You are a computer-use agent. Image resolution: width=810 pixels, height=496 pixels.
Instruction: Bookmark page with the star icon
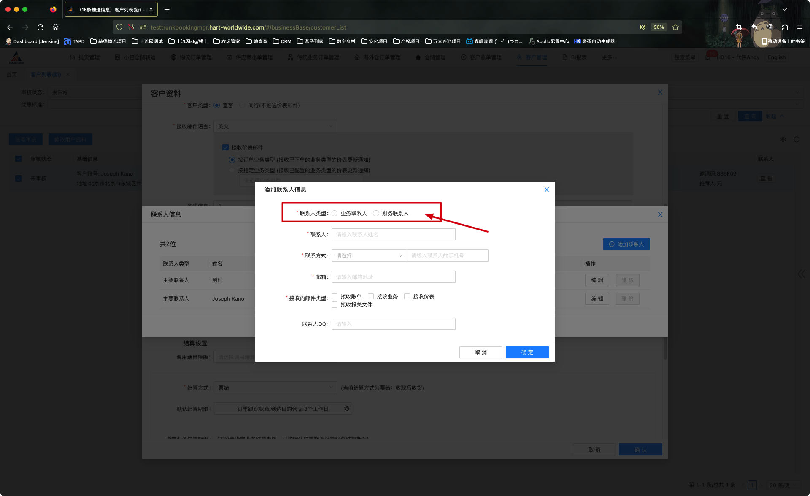coord(675,27)
